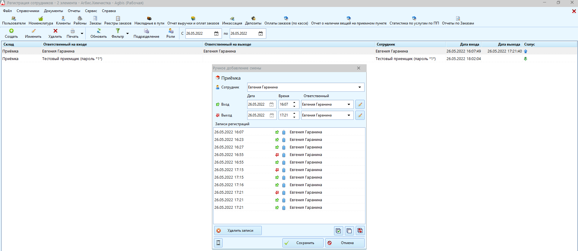
Task: Open calendar for the 'по' end date
Action: 261,33
